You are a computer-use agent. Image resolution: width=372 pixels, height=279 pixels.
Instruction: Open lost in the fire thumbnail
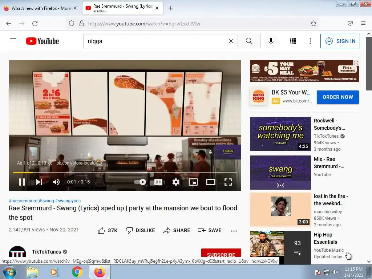click(280, 210)
